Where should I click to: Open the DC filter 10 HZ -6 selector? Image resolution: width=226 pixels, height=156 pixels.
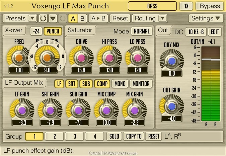point(196,32)
